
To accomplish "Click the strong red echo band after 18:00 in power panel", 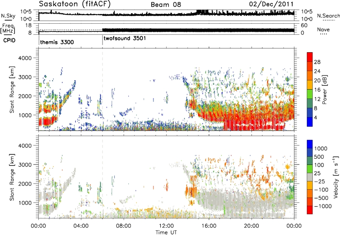I will 254,125.
